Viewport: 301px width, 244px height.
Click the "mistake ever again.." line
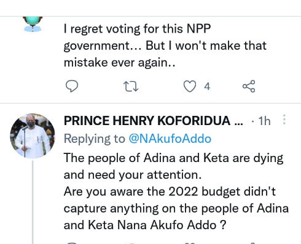120,62
